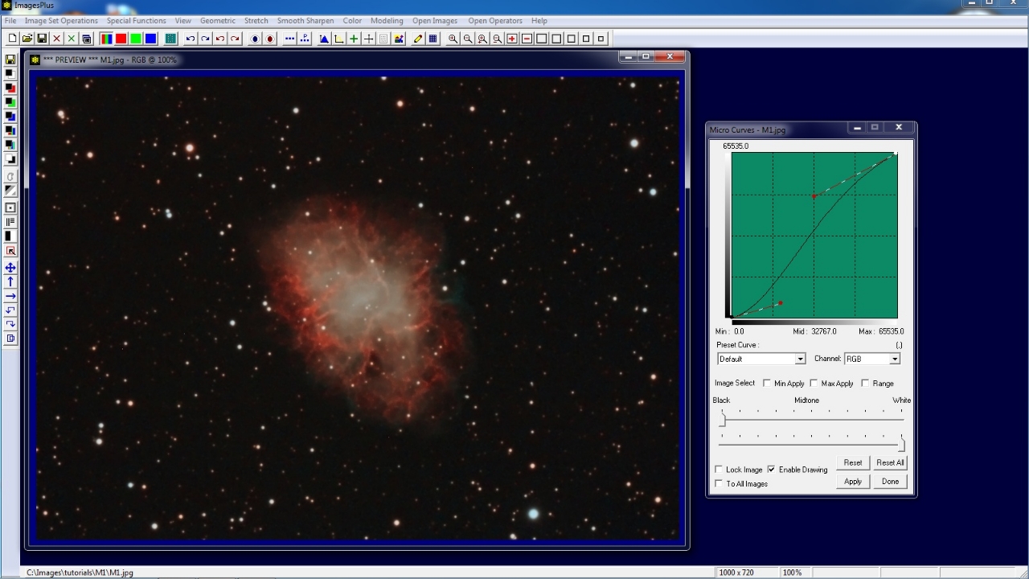The height and width of the screenshot is (579, 1029).
Task: Click the black crosshair icon
Action: coord(369,39)
